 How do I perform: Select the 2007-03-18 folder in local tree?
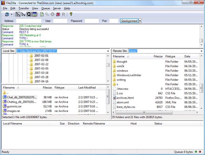point(41,73)
